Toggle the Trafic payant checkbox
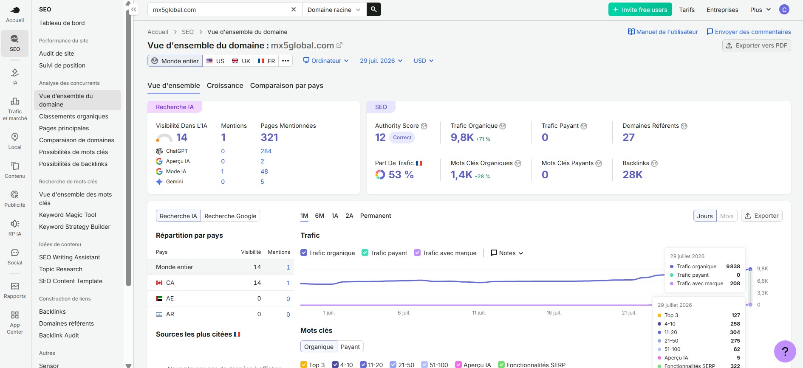The image size is (803, 368). pos(365,253)
